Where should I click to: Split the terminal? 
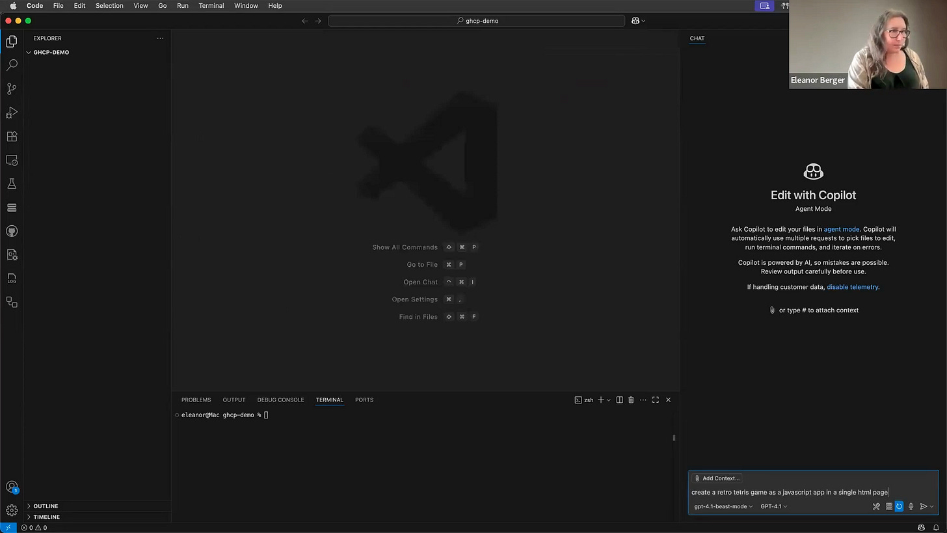coord(619,400)
